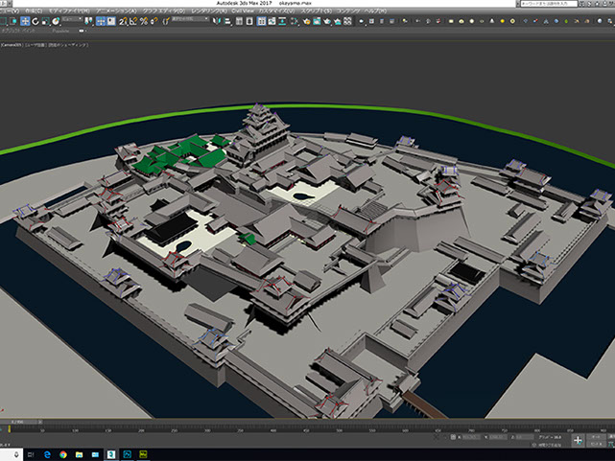Expand named selection sets dropdown
The image size is (615, 461).
point(189,21)
